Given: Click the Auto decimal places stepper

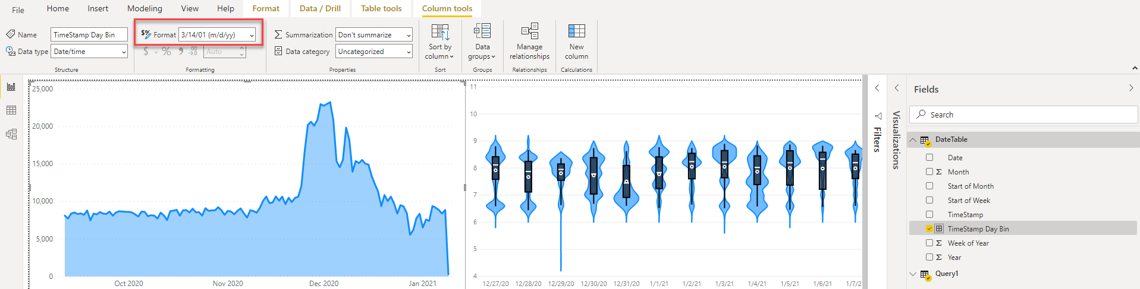Looking at the screenshot, I should pos(225,52).
